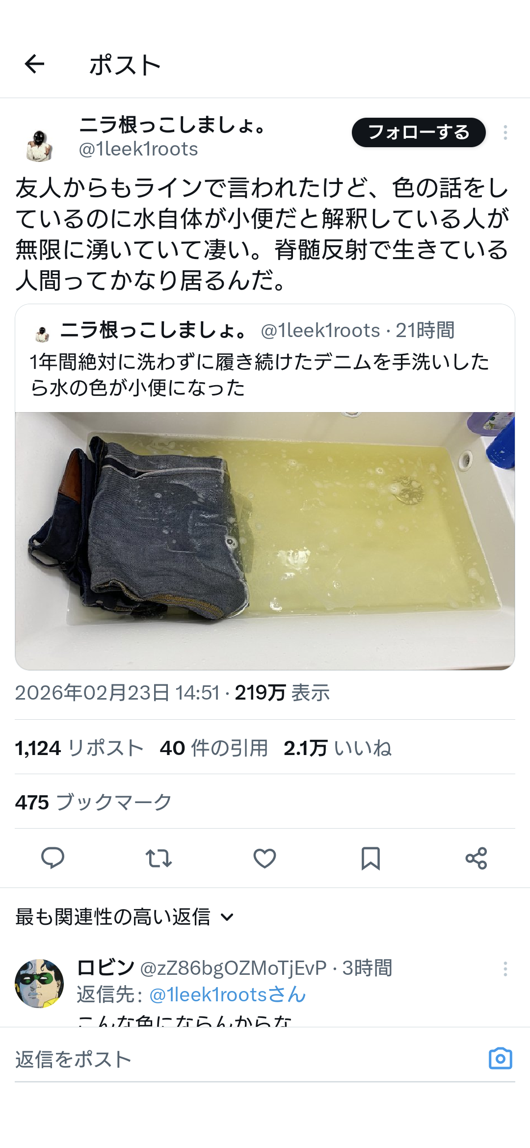Open the @1leek1rootsさん mention link
Screen dimensions: 530x1148
228,994
